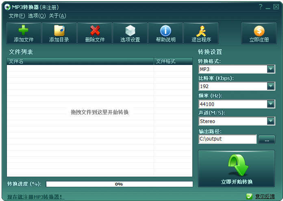This screenshot has width=283, height=201.
Task: Start conversion with the green arrow button
Action: click(236, 169)
